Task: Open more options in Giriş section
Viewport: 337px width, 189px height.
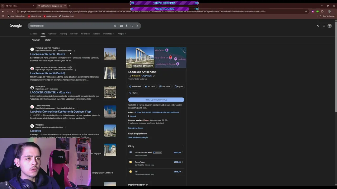Action: click(183, 146)
